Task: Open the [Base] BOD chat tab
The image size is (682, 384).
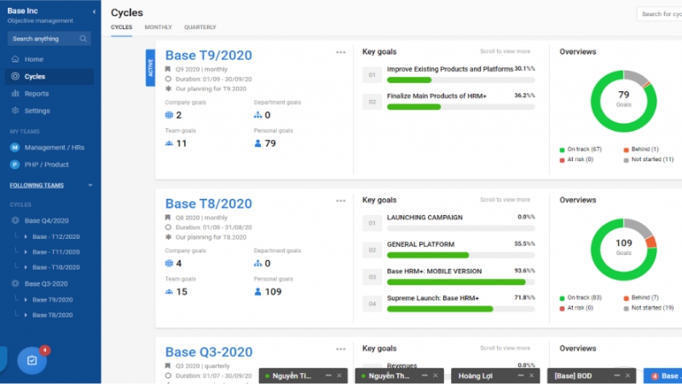Action: pyautogui.click(x=573, y=375)
